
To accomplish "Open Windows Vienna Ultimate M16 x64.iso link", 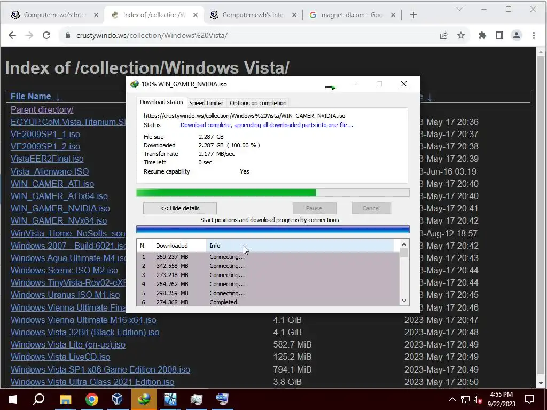I will click(83, 320).
